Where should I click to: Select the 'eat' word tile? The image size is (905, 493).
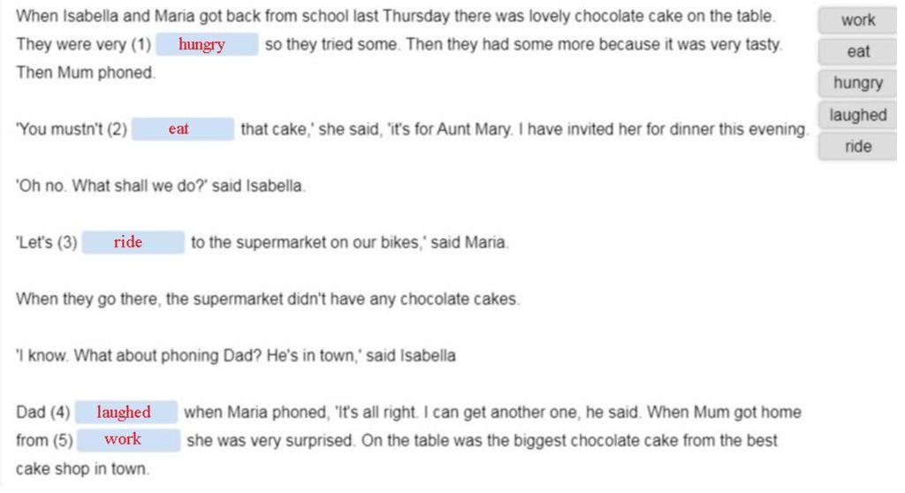click(x=857, y=52)
